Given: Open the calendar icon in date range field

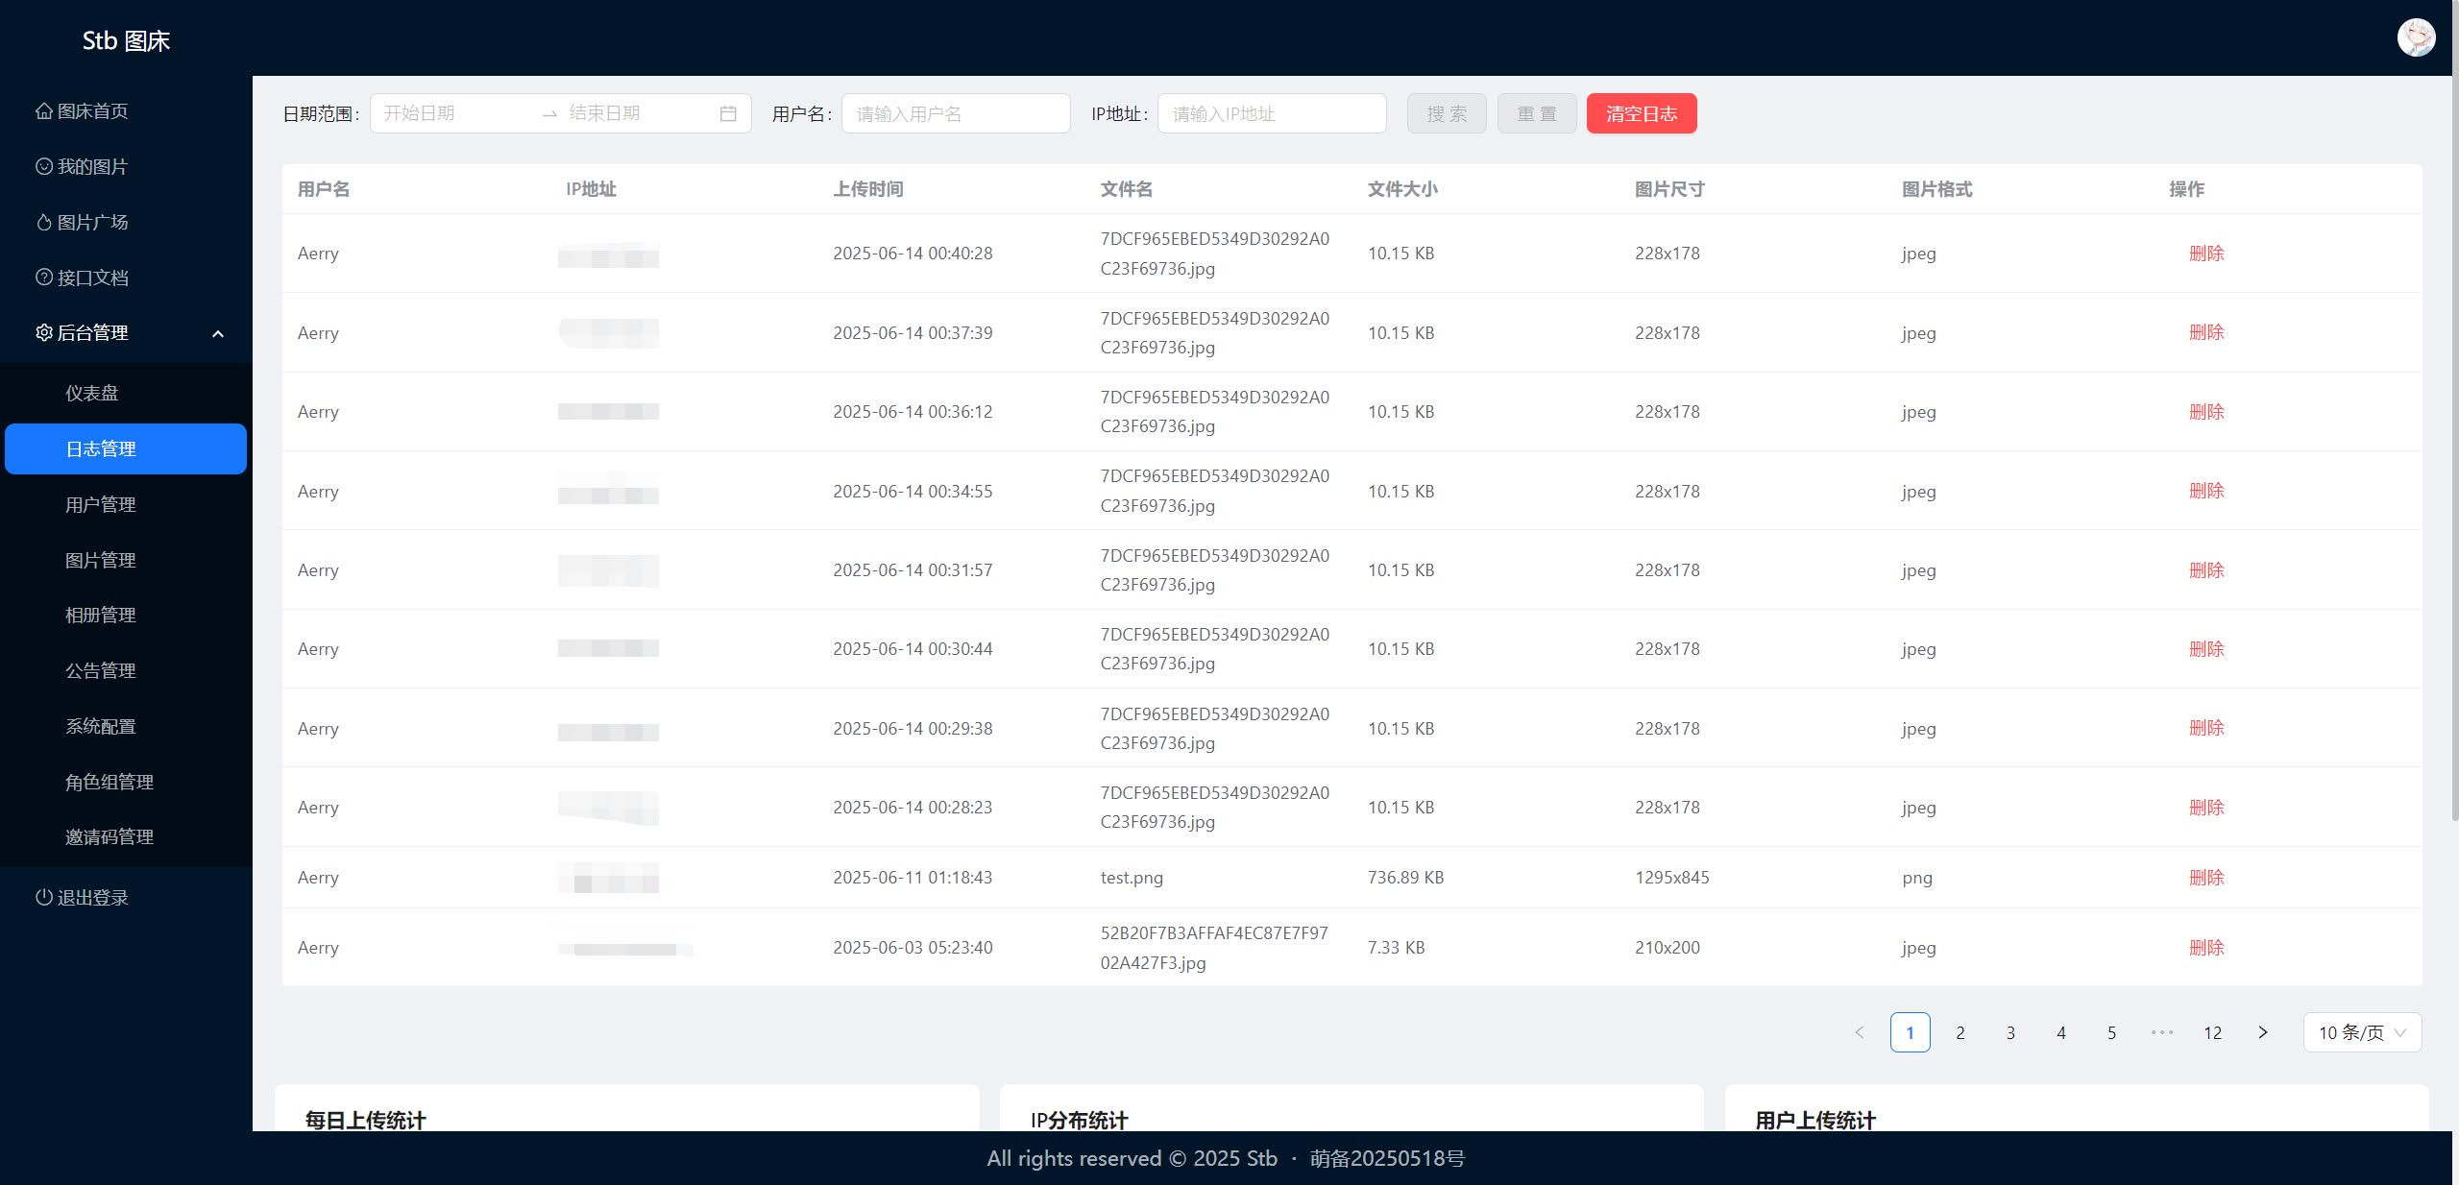Looking at the screenshot, I should (727, 112).
